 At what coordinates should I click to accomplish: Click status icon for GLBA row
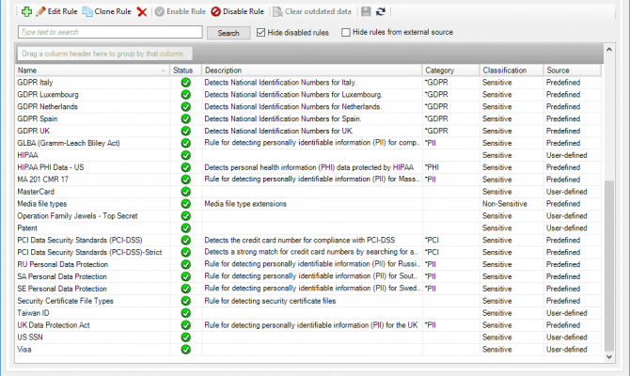pyautogui.click(x=185, y=143)
